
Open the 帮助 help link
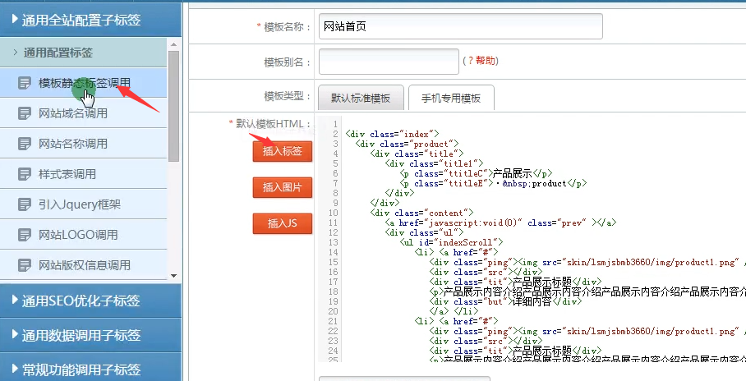pyautogui.click(x=485, y=61)
